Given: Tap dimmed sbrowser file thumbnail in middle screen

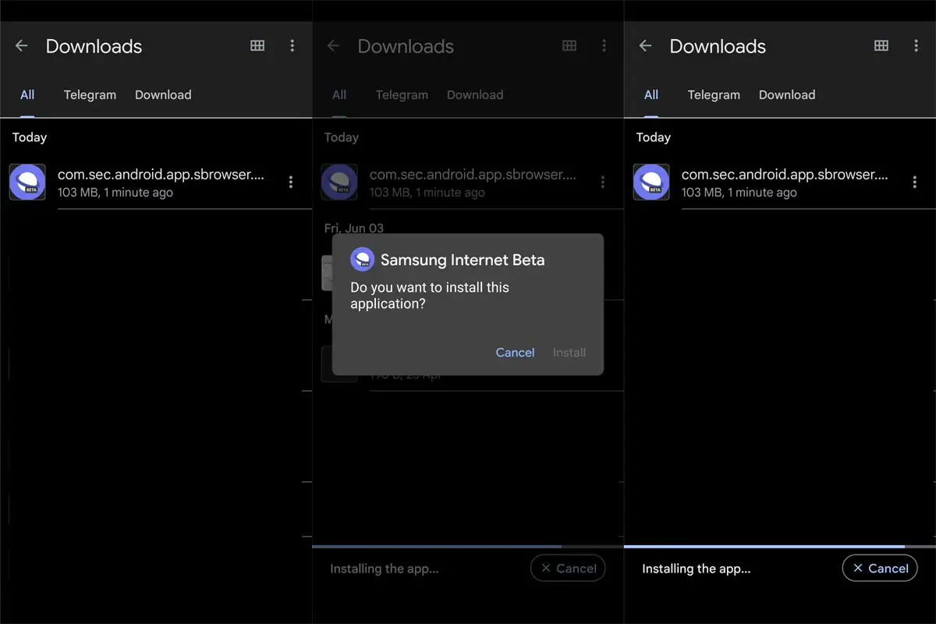Looking at the screenshot, I should coord(339,183).
